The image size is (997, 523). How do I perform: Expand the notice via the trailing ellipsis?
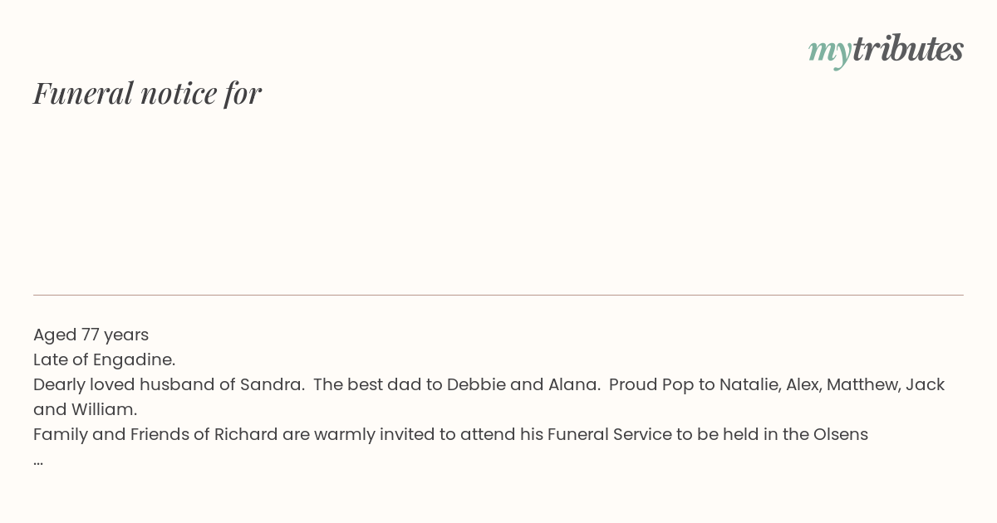click(38, 462)
